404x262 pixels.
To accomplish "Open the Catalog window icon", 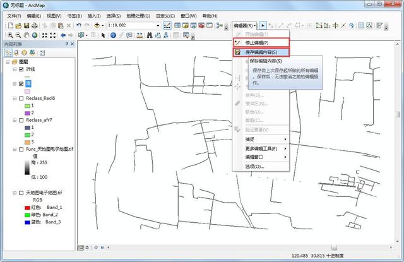I will tap(185, 25).
